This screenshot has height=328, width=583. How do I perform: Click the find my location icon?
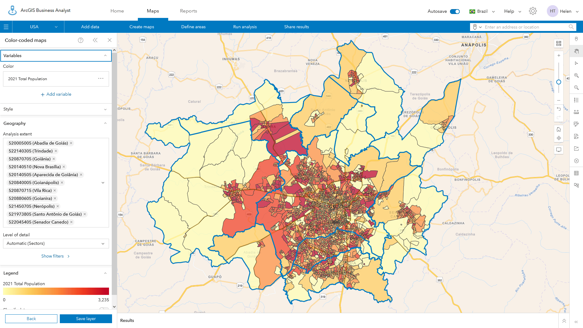point(559,138)
